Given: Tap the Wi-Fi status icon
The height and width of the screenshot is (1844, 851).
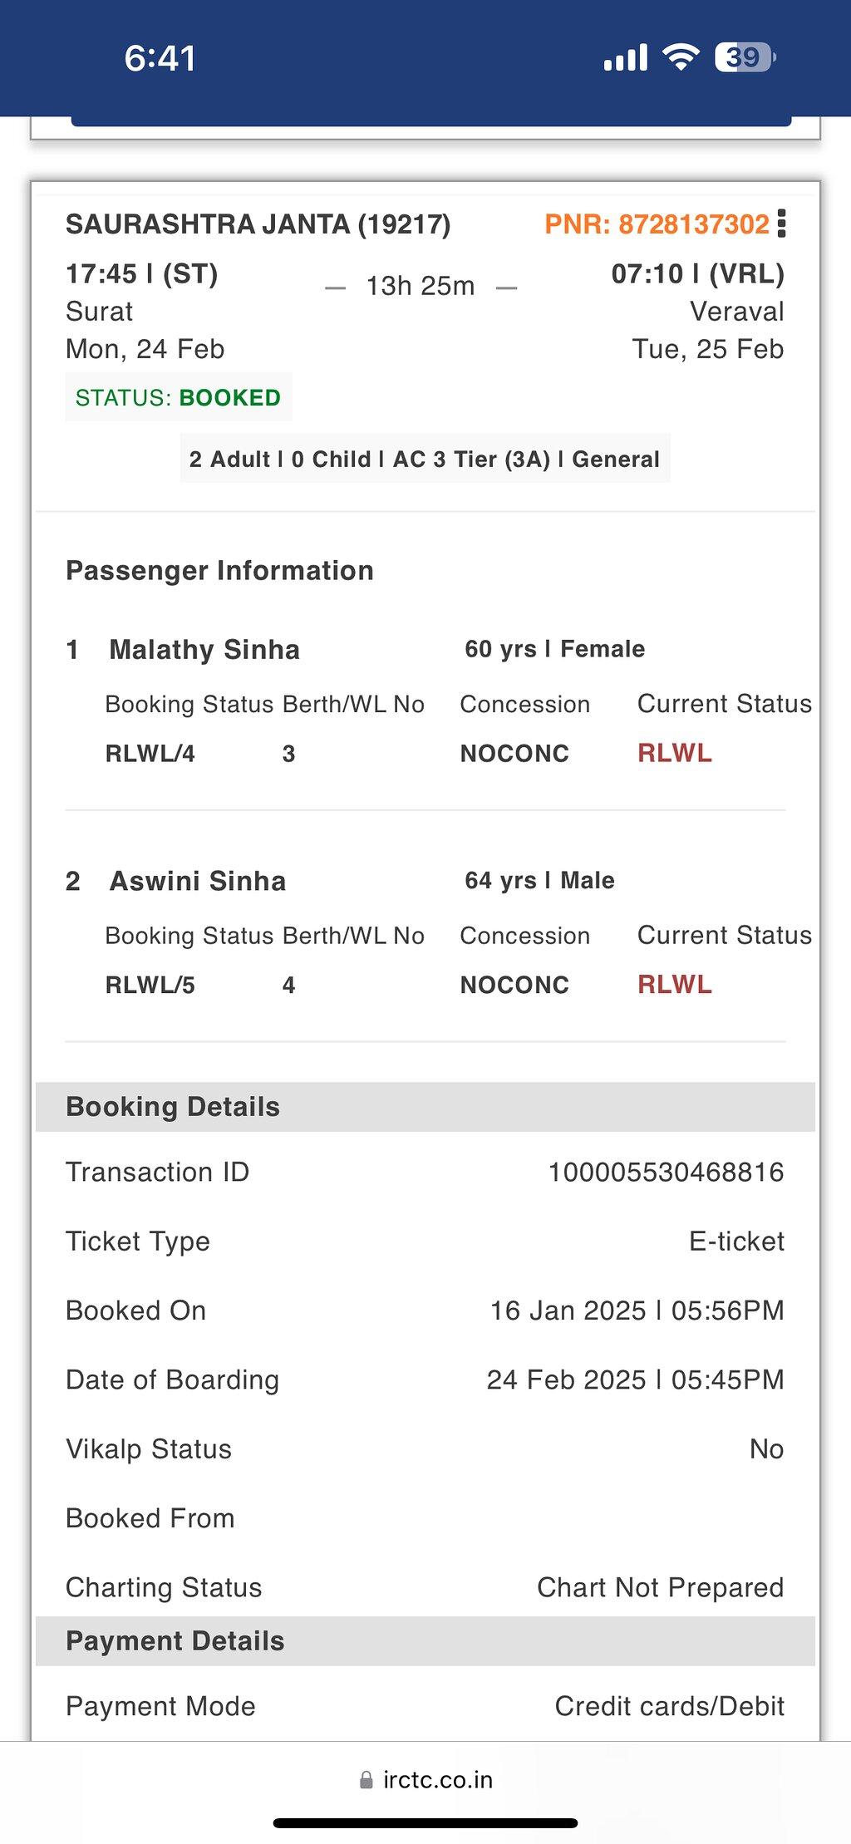Looking at the screenshot, I should [681, 57].
